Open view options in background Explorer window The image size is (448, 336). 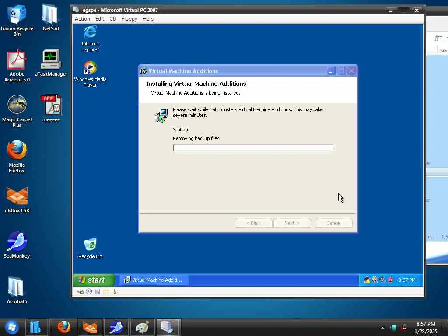tap(438, 38)
